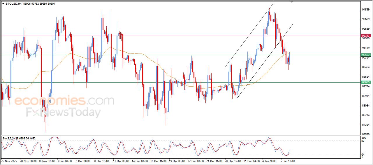Click the 31 Dec 04:00 time label
Image resolution: width=373 pixels, height=165 pixels.
pos(252,161)
